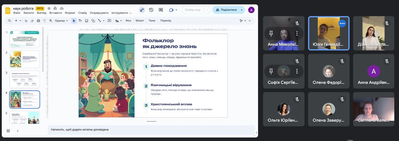The width and height of the screenshot is (399, 141).
Task: Click the Фон background button
Action: pyautogui.click(x=128, y=21)
